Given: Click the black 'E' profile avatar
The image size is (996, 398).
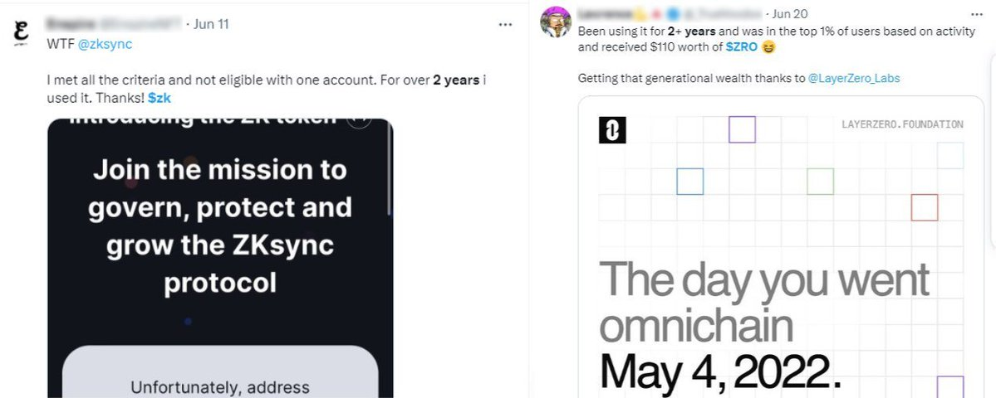Looking at the screenshot, I should (x=25, y=37).
